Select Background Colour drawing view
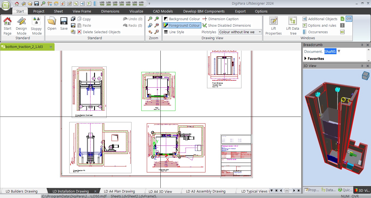Viewport: 371px width, 198px height. coord(182,19)
